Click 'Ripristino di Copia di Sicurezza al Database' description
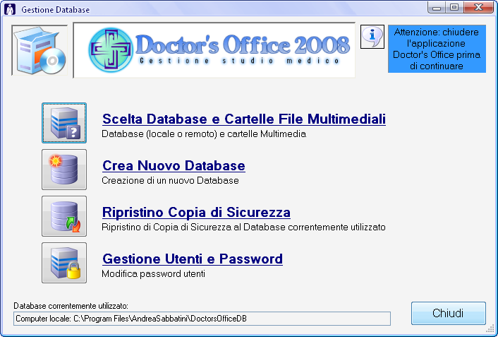 pyautogui.click(x=243, y=227)
